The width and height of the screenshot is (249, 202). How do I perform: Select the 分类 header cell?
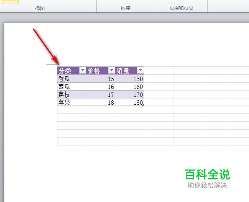point(72,70)
